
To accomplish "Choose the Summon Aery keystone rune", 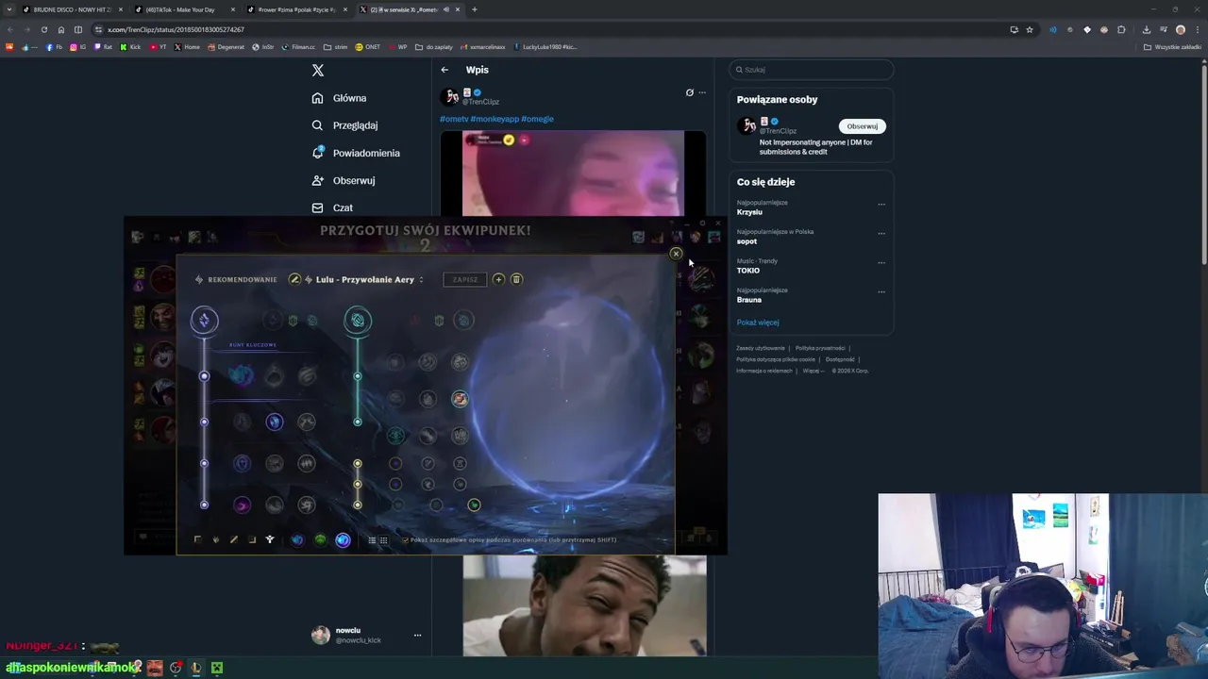I will pyautogui.click(x=242, y=376).
